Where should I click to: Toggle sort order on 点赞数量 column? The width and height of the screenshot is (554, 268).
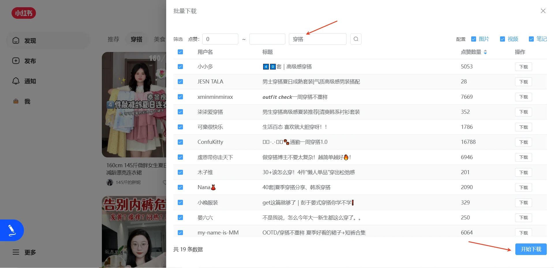tap(485, 52)
